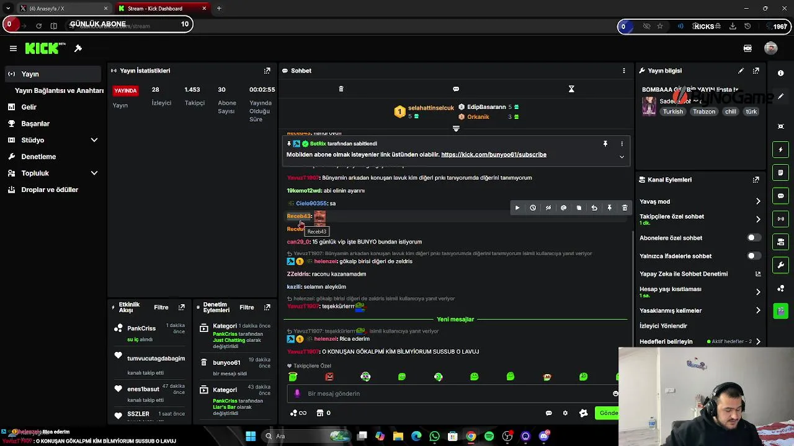This screenshot has width=794, height=446.
Task: Click the Windows Start button
Action: [x=251, y=436]
